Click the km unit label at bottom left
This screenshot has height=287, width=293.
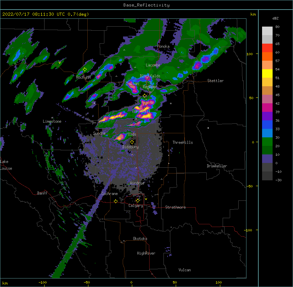(5, 283)
